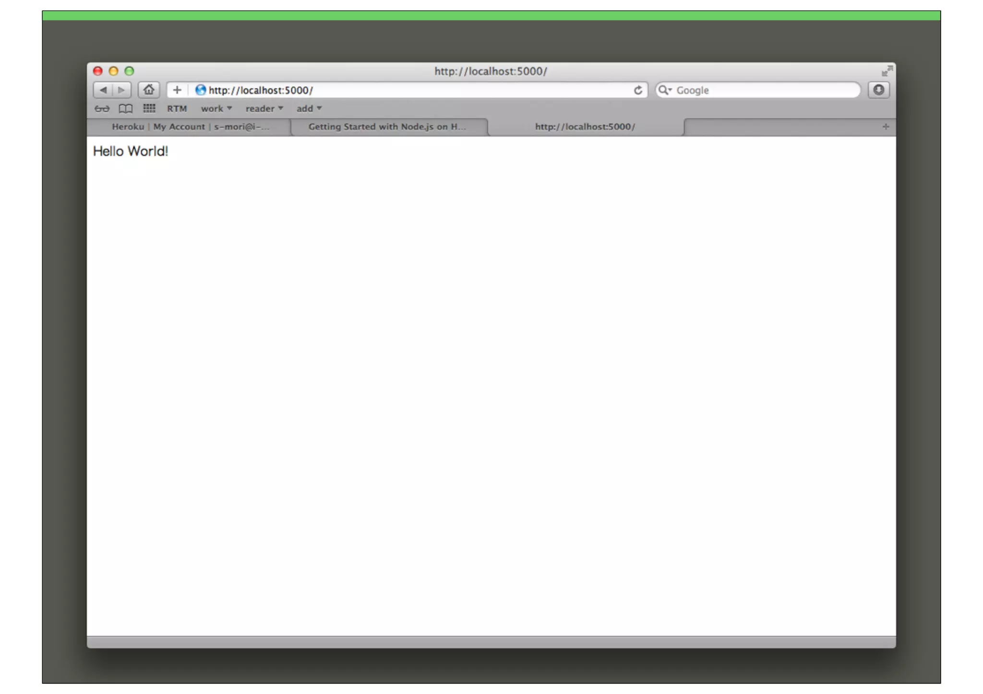The width and height of the screenshot is (983, 694).
Task: Open a new tab with plus button
Action: [x=886, y=127]
